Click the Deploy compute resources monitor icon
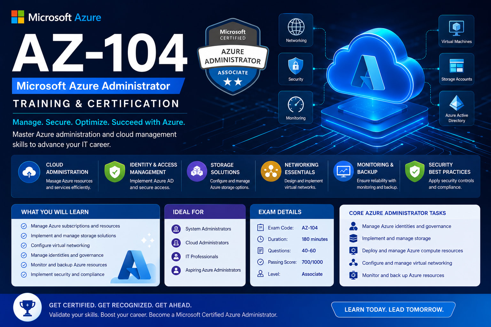Screen dimensions: 491x327 [353, 251]
